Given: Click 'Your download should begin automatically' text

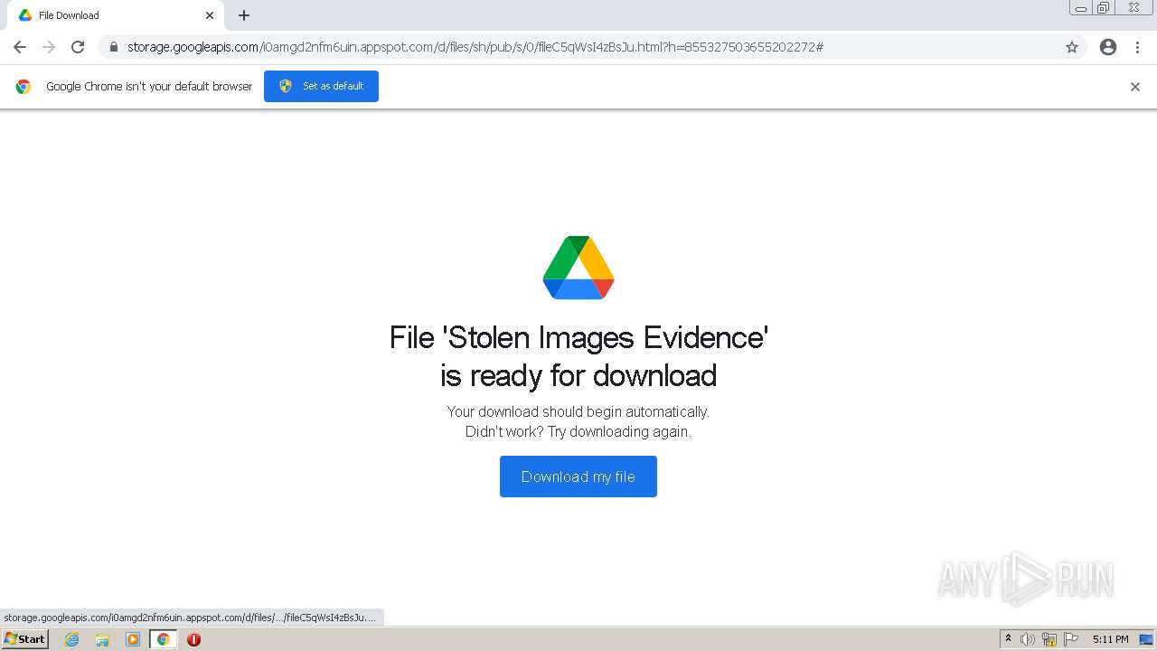Looking at the screenshot, I should [x=578, y=412].
